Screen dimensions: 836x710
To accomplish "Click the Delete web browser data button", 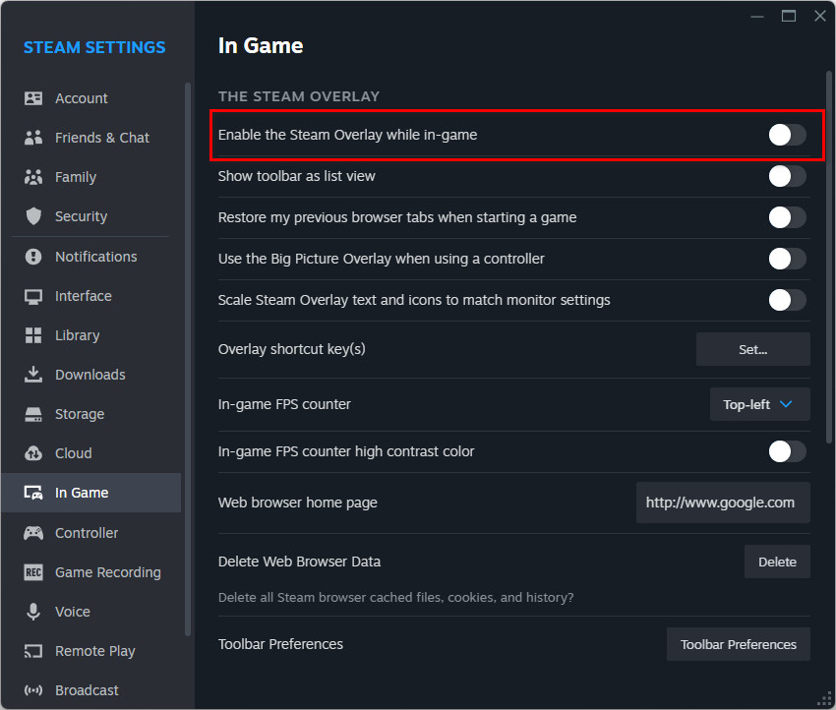I will (x=777, y=562).
